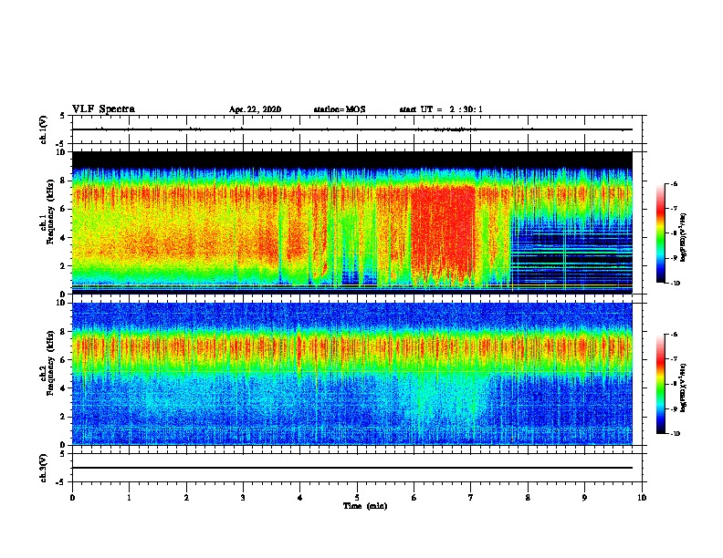Click the ch.2 color scale bar
Viewport: 723px width, 558px height.
point(661,384)
